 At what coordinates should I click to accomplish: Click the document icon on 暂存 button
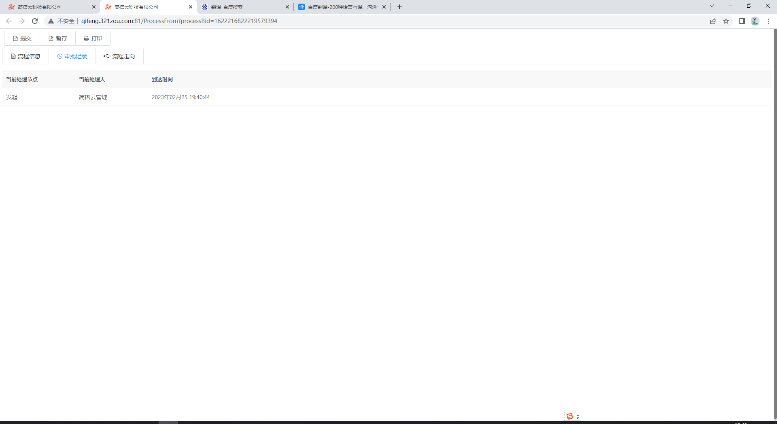pyautogui.click(x=51, y=38)
